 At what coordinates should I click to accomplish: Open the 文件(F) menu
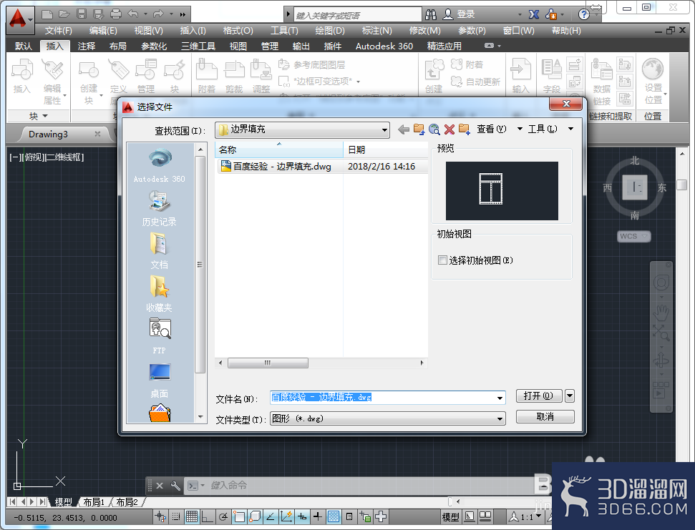coord(58,31)
